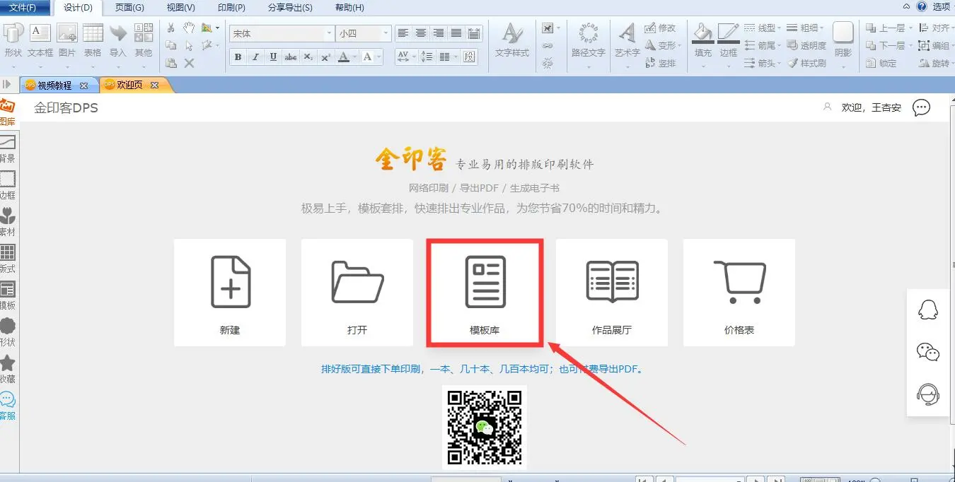Toggle bold formatting
Viewport: 955px width, 482px height.
[x=238, y=57]
